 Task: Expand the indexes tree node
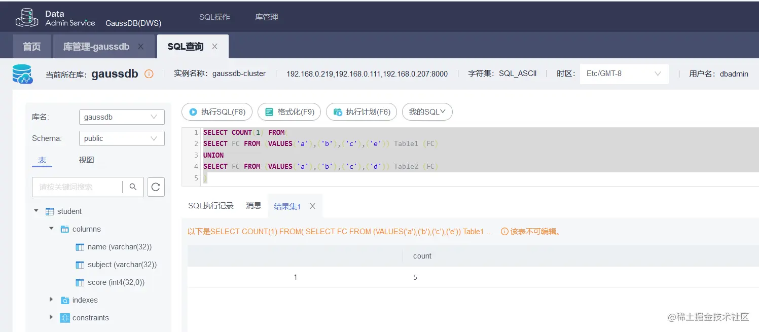point(51,300)
